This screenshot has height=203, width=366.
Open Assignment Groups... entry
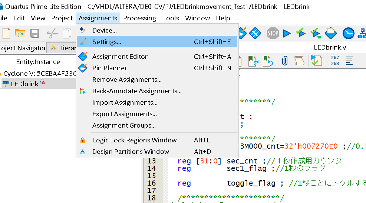[x=157, y=125]
